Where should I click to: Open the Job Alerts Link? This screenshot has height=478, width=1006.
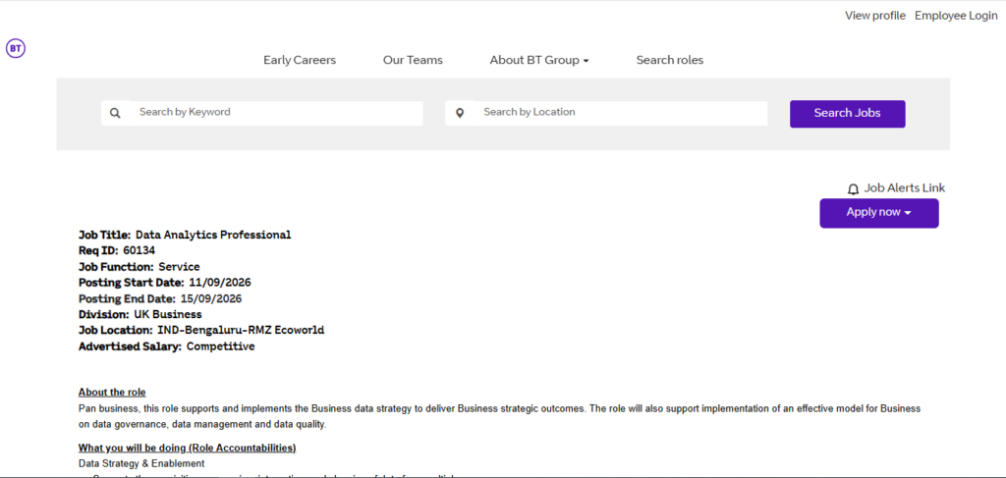pos(904,187)
